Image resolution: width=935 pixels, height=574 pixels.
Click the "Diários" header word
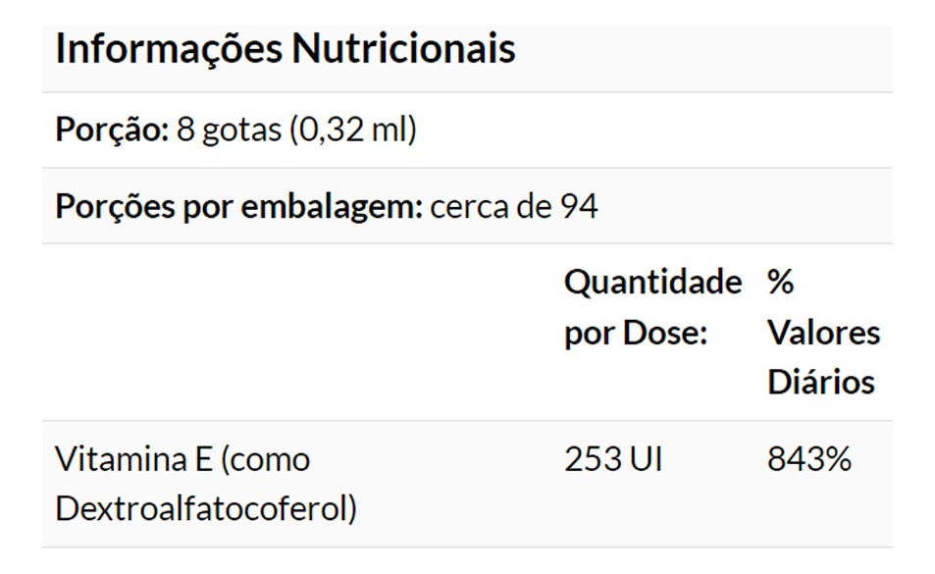click(820, 382)
